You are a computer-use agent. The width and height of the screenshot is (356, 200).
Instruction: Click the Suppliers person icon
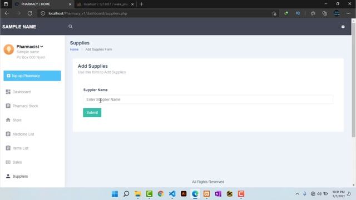coord(8,176)
